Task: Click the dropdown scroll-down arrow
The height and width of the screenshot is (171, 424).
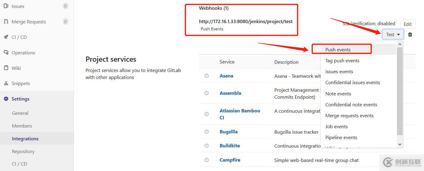Action: 400,144
